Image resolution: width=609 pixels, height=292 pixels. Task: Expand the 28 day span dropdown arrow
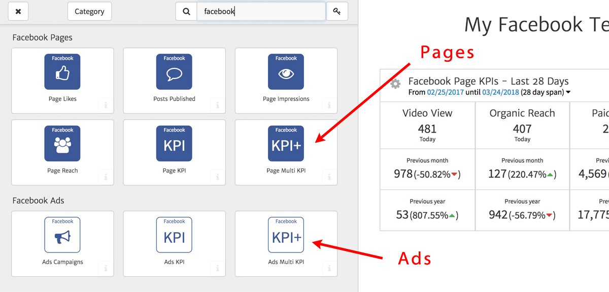click(568, 93)
